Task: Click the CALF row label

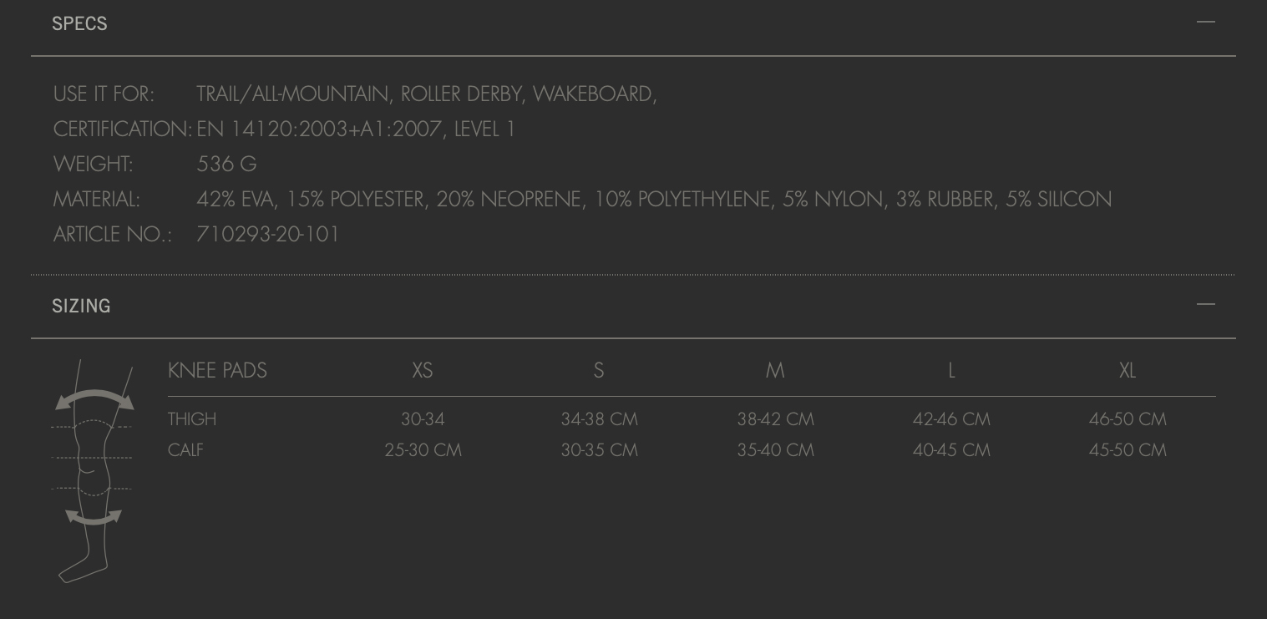Action: pos(185,449)
